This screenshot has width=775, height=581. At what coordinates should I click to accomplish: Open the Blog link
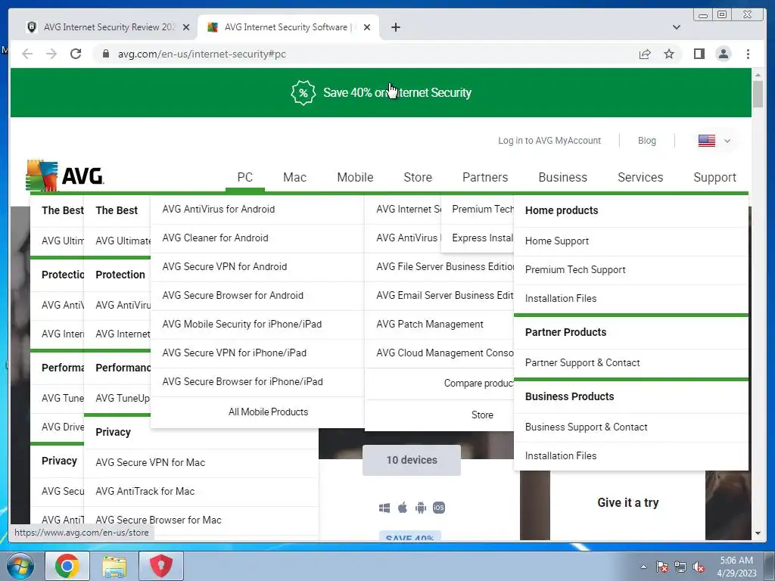646,141
